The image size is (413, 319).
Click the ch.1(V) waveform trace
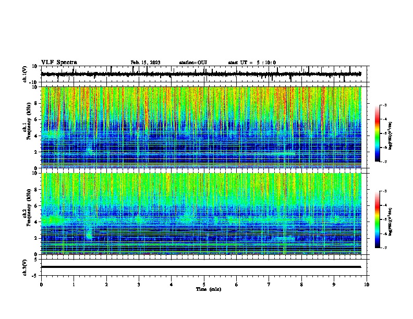coord(201,74)
